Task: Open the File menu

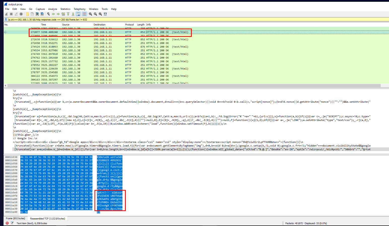Action: (x=7, y=9)
